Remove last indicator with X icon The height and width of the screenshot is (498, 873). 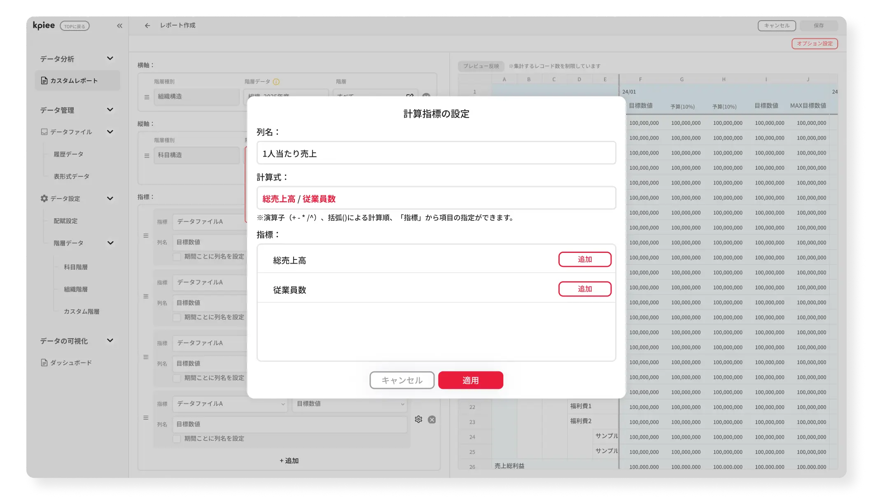432,419
